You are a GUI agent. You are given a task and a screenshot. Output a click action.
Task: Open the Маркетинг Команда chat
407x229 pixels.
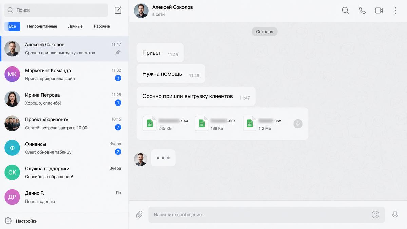[64, 74]
